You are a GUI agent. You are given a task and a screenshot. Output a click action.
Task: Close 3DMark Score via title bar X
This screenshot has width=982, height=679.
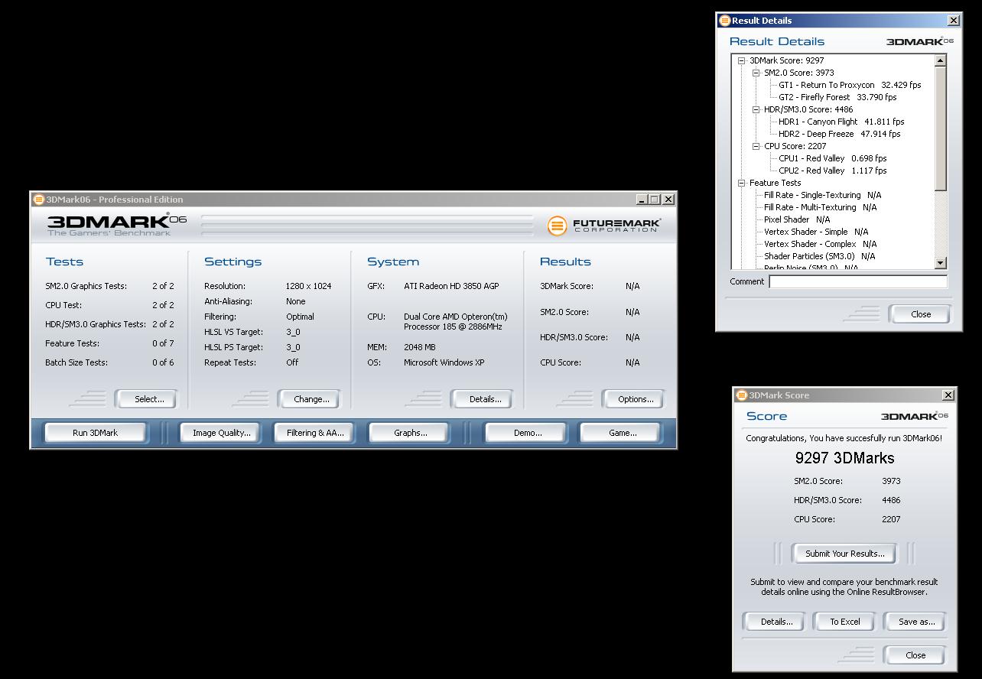tap(948, 395)
